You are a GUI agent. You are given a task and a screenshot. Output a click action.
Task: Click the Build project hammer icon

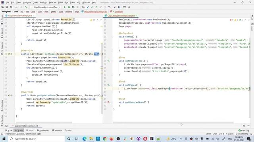pos(26,7)
